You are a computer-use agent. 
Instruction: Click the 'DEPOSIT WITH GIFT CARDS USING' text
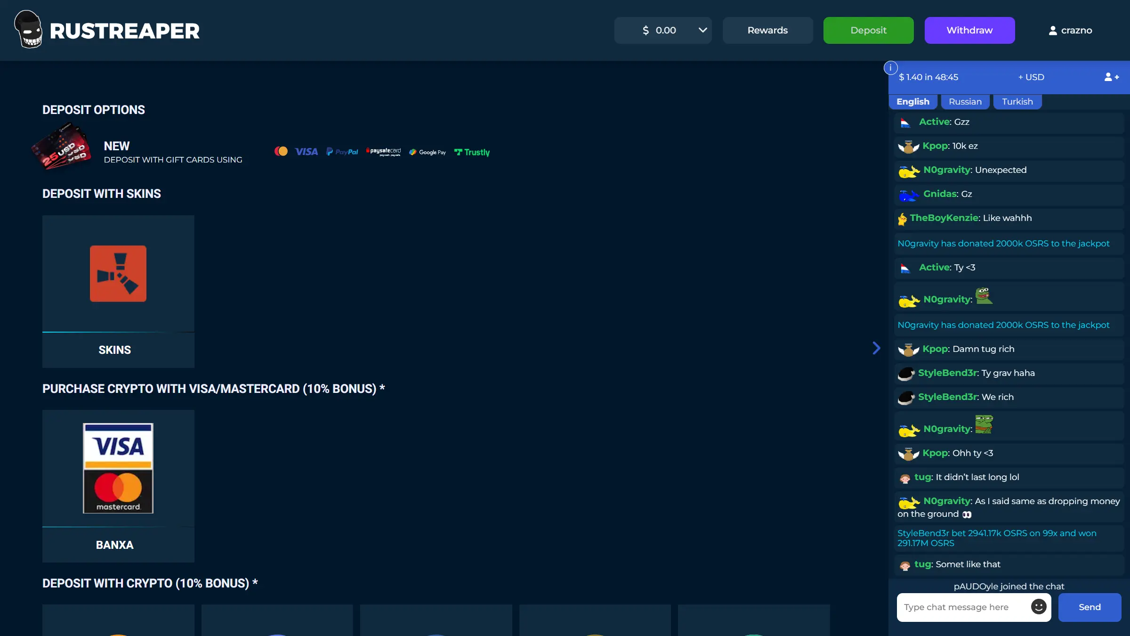(x=173, y=160)
